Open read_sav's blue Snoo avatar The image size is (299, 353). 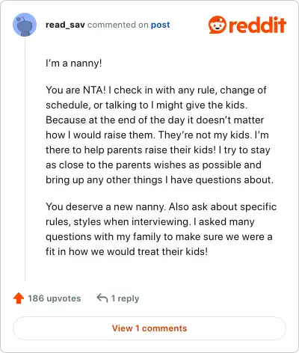tap(25, 25)
